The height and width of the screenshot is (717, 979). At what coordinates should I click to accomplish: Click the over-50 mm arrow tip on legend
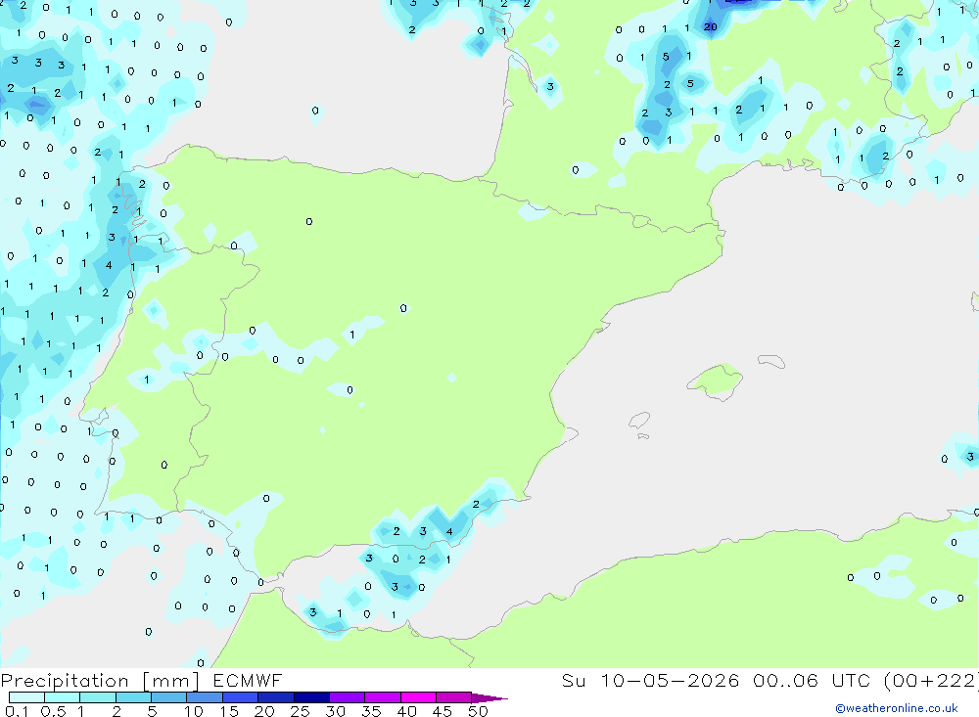(x=489, y=697)
